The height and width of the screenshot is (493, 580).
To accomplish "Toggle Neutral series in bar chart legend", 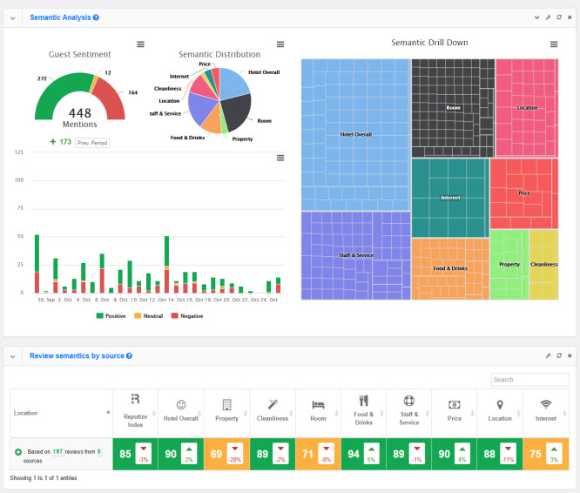I will click(x=147, y=316).
